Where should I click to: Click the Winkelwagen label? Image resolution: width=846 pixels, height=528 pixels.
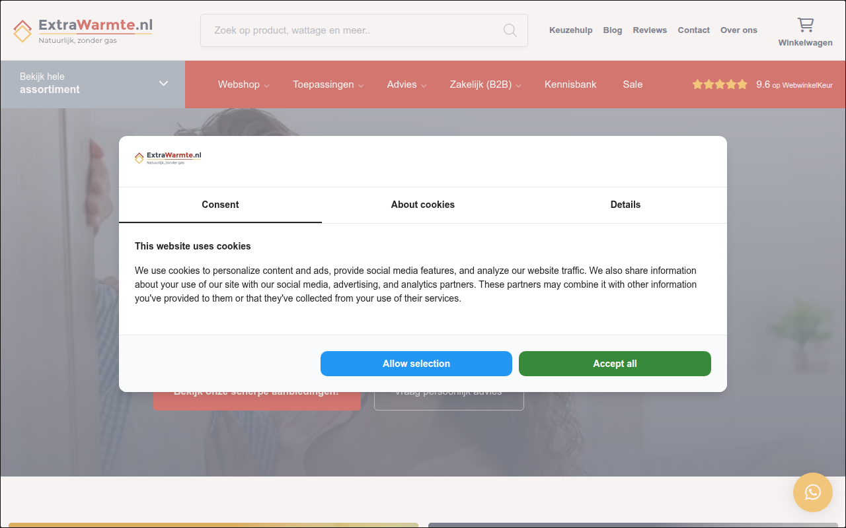805,43
